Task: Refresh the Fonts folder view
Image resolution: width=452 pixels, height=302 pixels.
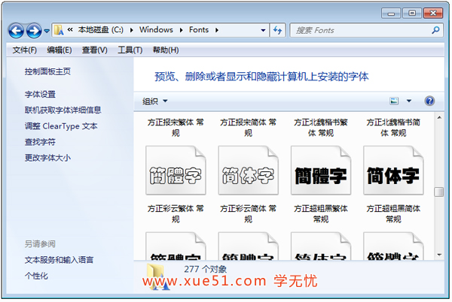Action: coord(277,30)
